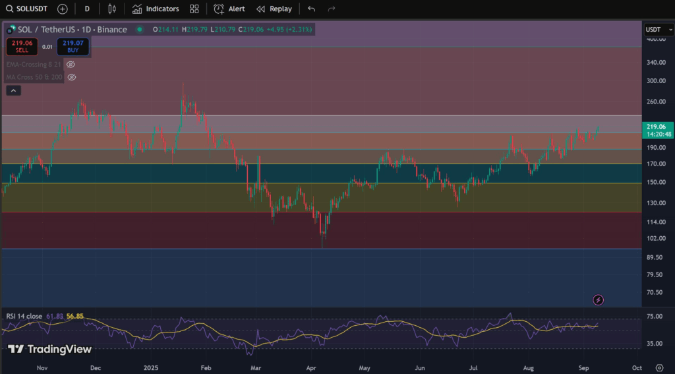Click the TradingView logo

pos(50,349)
